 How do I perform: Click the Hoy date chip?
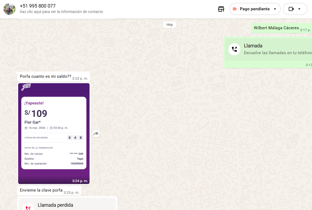click(x=170, y=25)
